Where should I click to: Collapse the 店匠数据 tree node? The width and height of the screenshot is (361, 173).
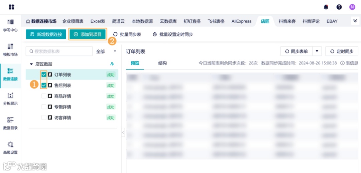point(31,64)
